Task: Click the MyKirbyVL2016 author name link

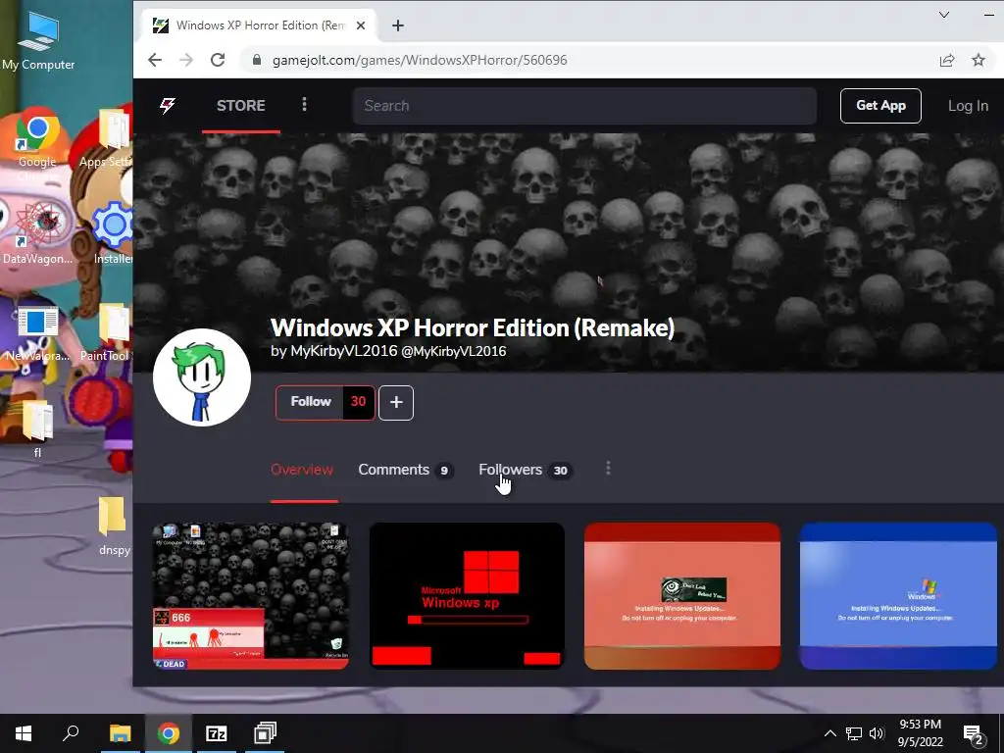Action: [x=344, y=351]
